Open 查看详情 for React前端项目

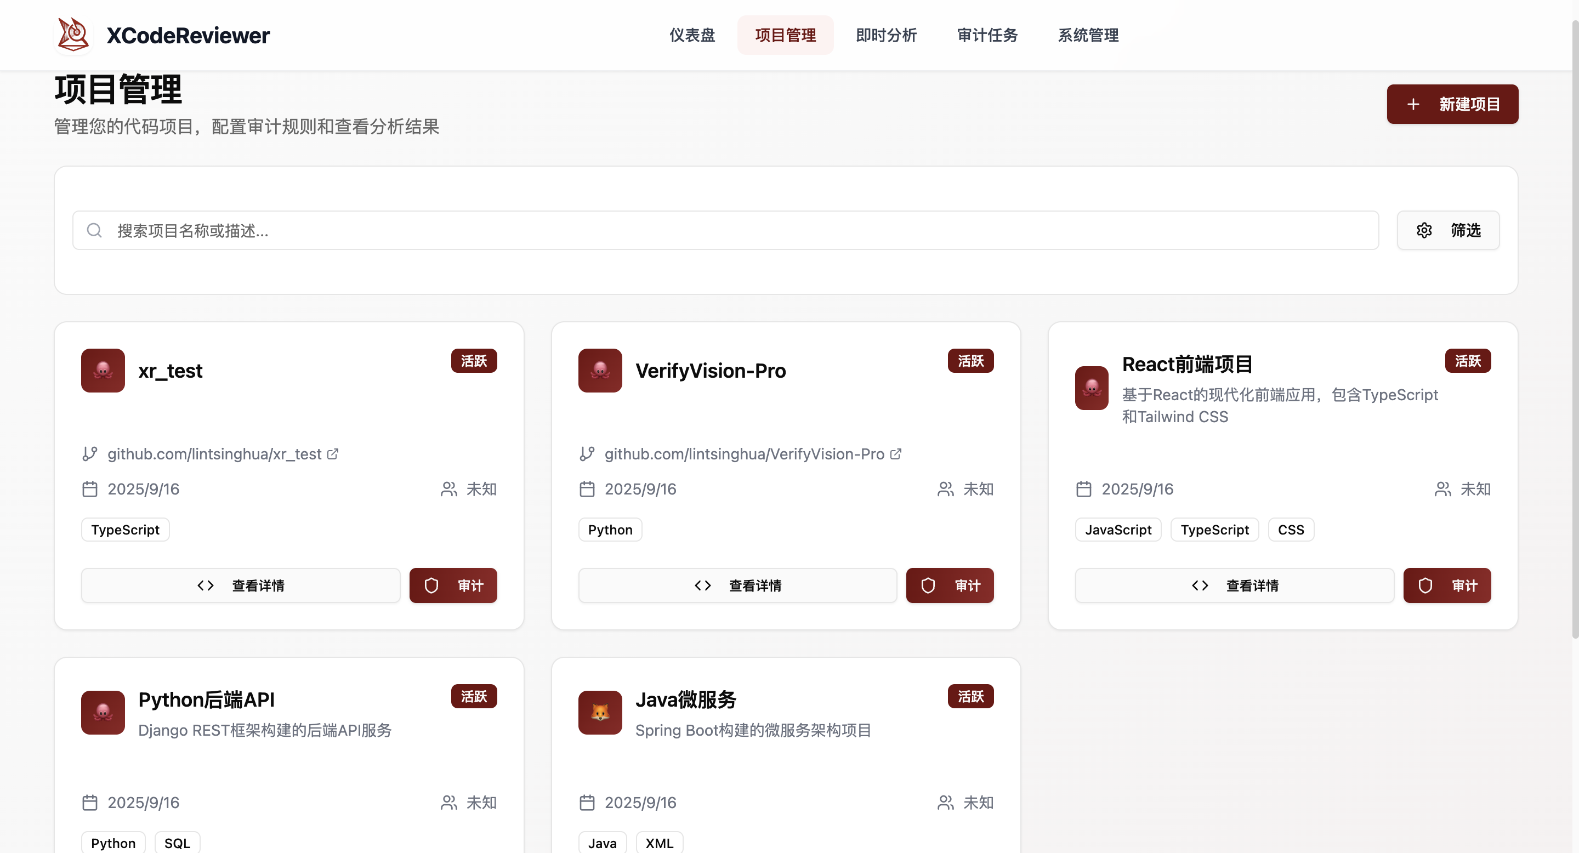(1234, 585)
